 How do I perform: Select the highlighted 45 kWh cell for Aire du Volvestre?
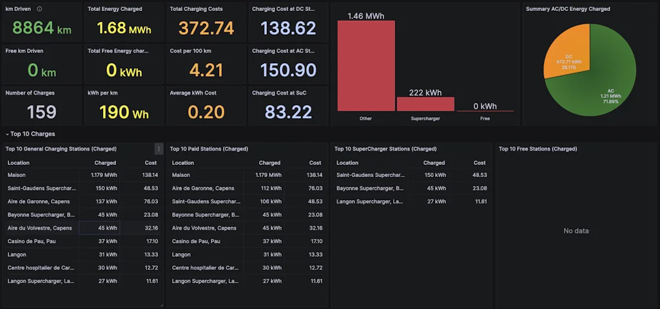coord(99,228)
